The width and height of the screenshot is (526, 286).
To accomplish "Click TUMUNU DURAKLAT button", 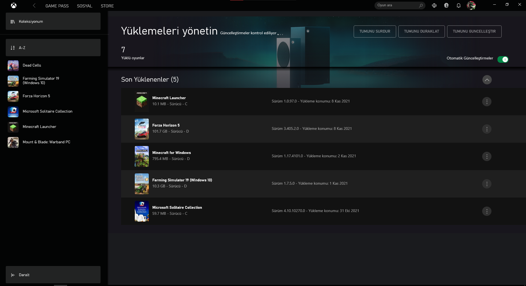I will (421, 32).
